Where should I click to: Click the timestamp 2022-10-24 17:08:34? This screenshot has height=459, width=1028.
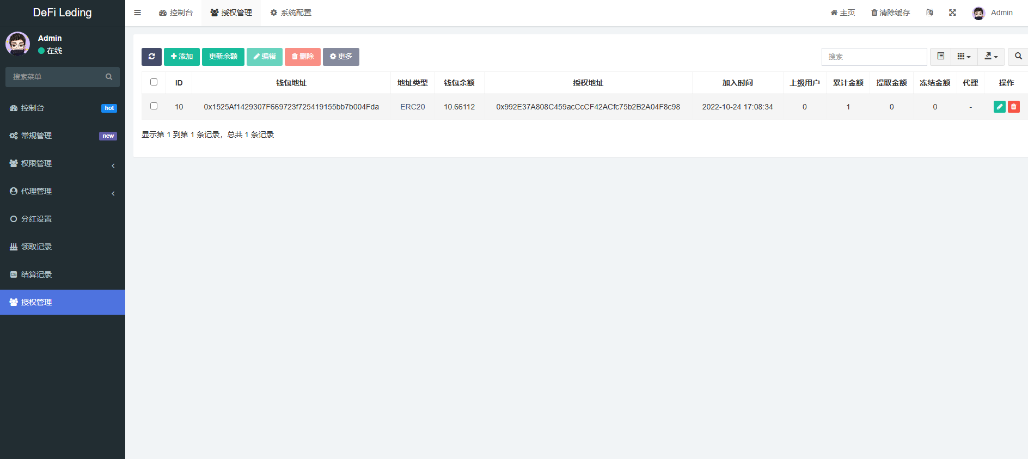coord(738,107)
